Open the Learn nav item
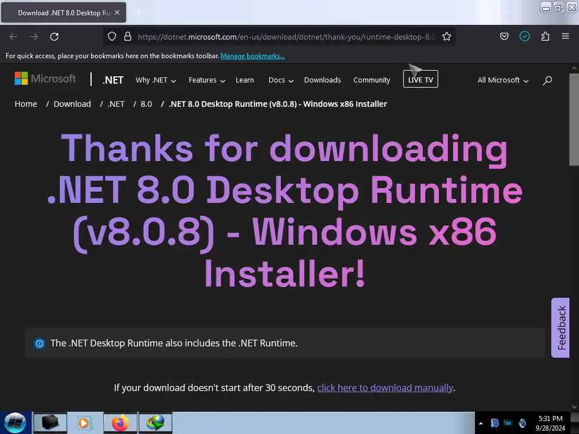This screenshot has height=434, width=579. point(244,80)
